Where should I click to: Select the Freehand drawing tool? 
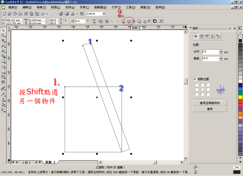[x=3, y=51]
